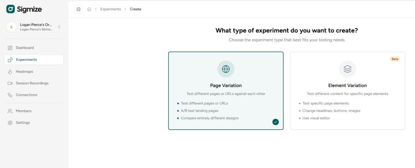
Task: Click the Dashboard grid icon
Action: tap(10, 48)
